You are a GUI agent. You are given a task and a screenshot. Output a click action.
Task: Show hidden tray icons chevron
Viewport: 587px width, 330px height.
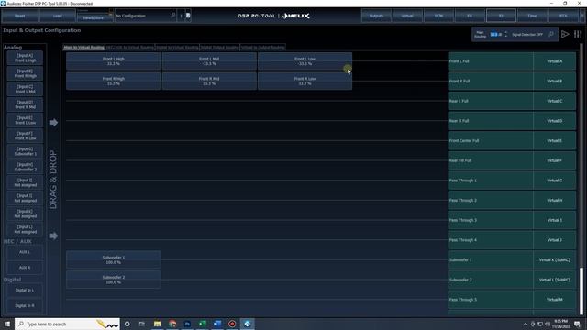526,324
